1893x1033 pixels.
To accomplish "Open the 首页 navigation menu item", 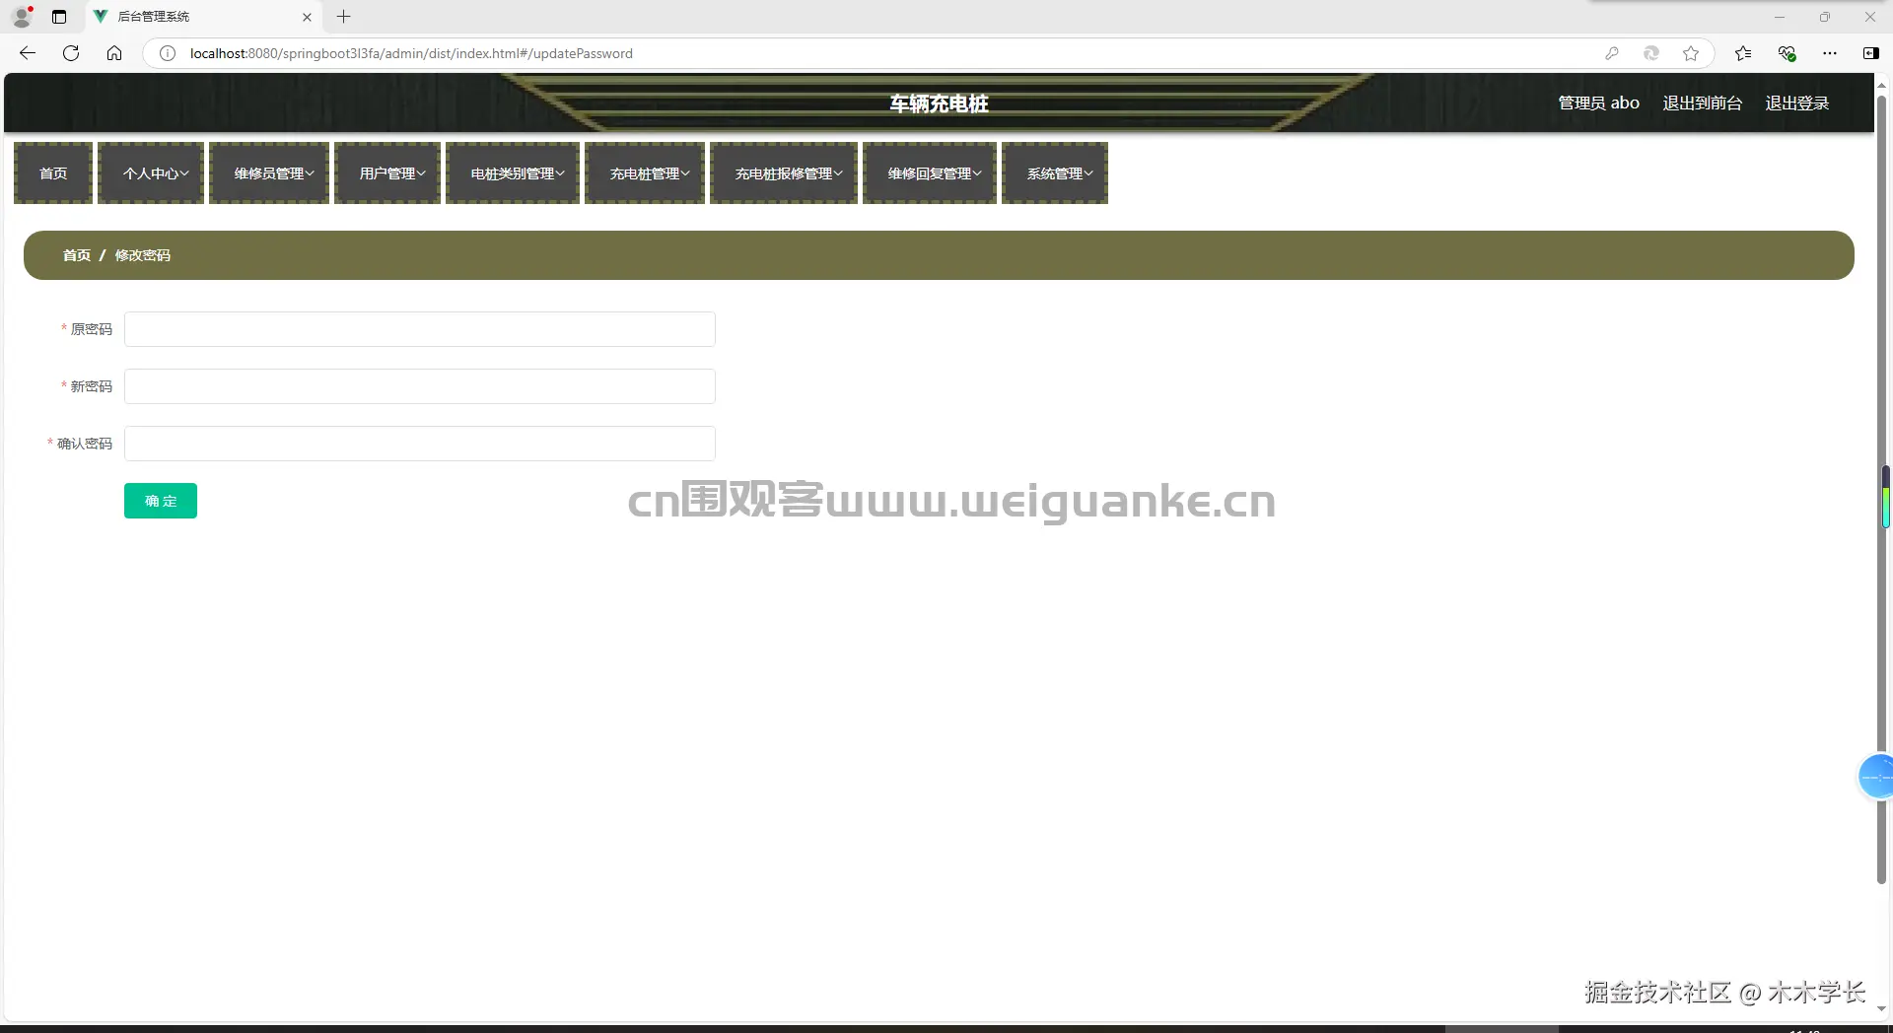I will [53, 173].
